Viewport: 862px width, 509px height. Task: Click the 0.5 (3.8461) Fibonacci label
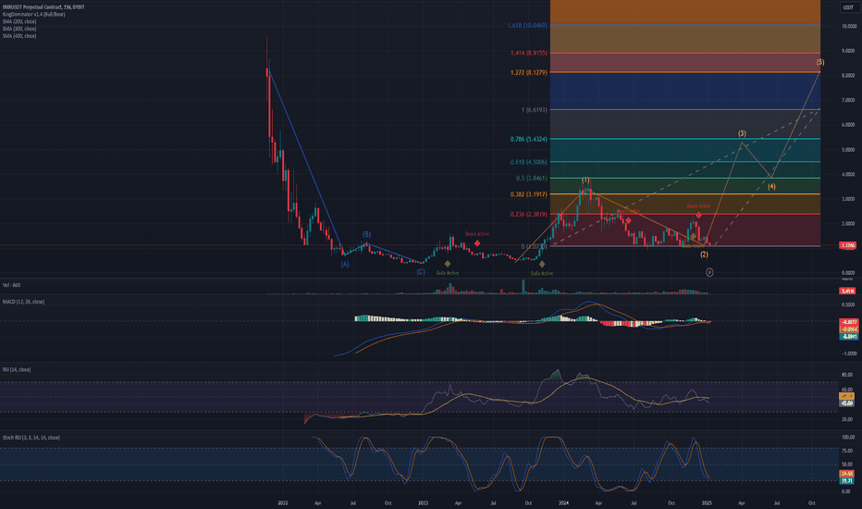coord(532,179)
